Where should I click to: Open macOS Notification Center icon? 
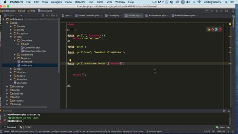[232, 2]
